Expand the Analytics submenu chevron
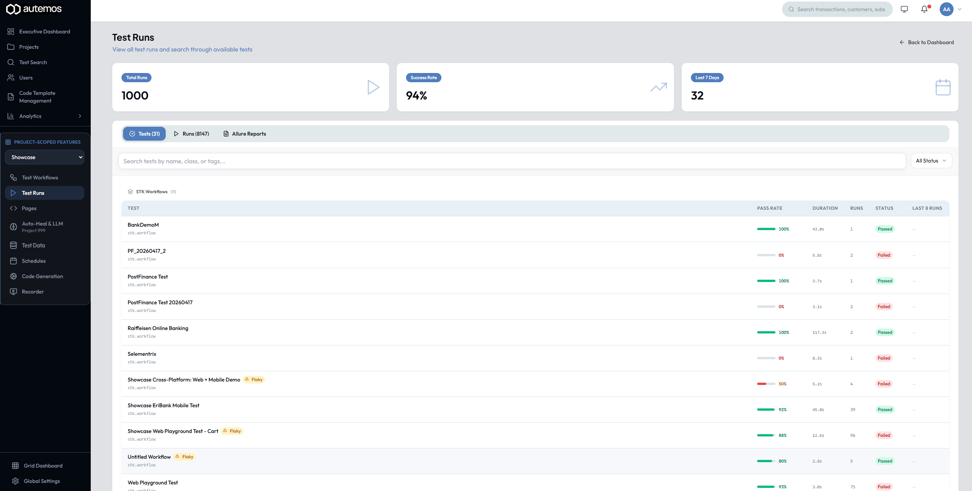The height and width of the screenshot is (491, 972). 80,116
